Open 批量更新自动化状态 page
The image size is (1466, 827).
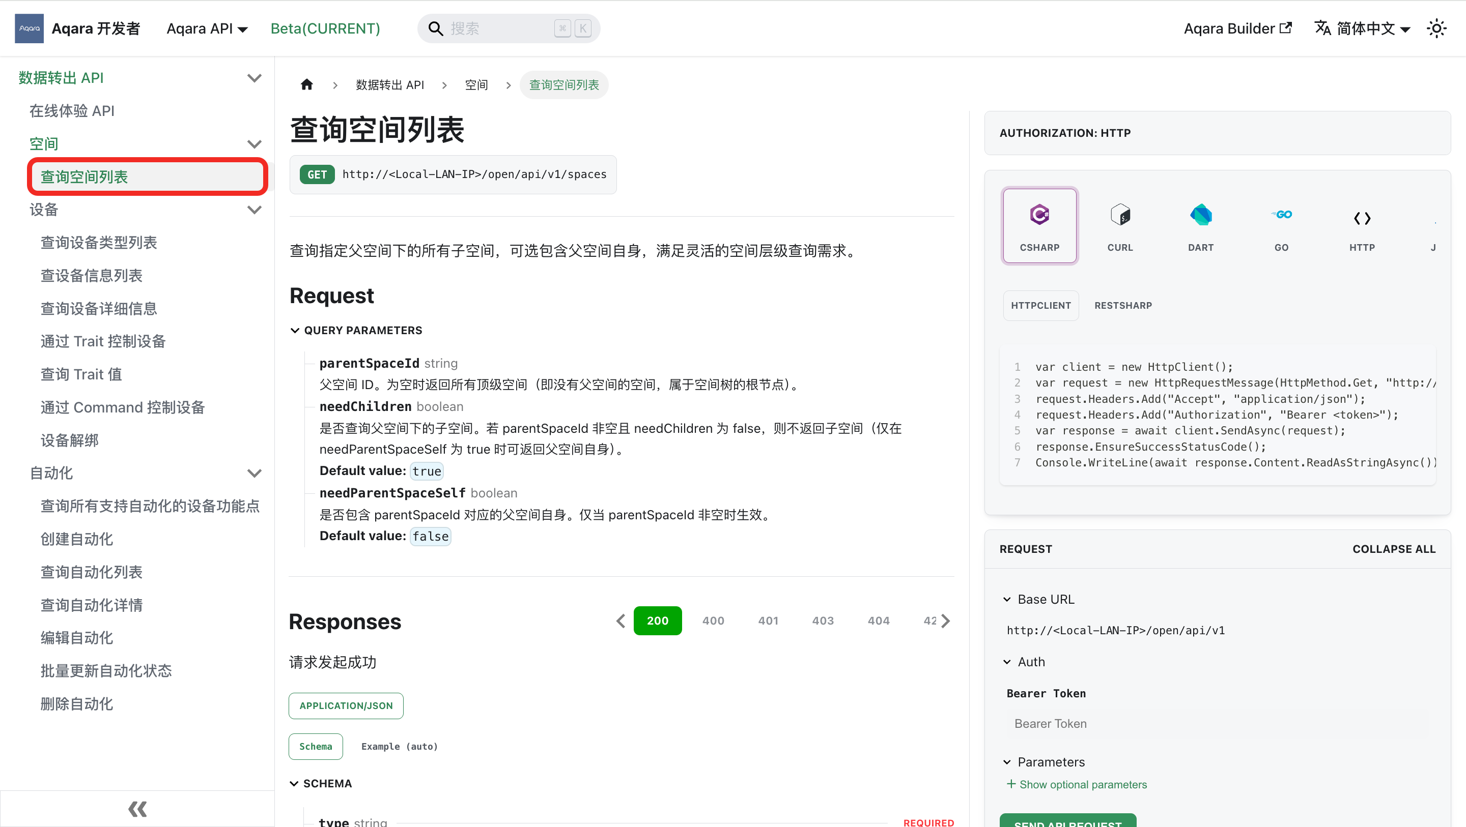pos(106,671)
